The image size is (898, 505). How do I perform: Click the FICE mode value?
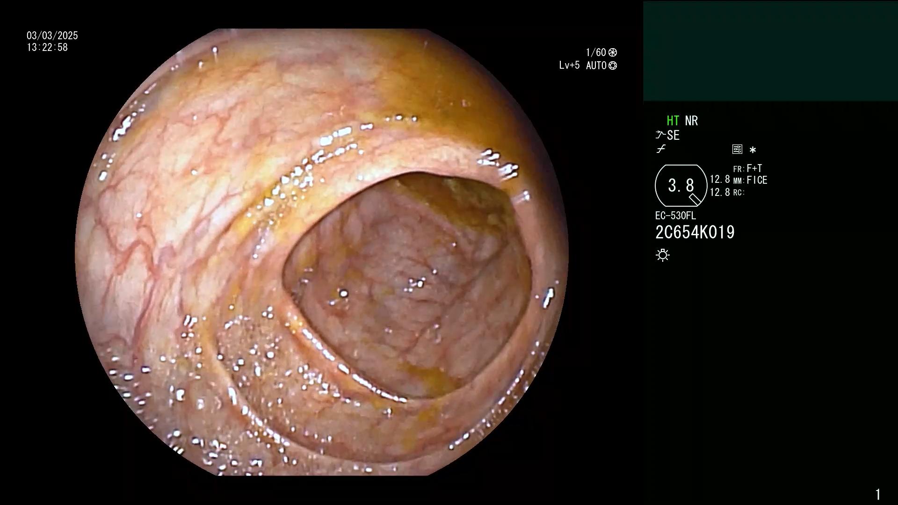point(757,180)
